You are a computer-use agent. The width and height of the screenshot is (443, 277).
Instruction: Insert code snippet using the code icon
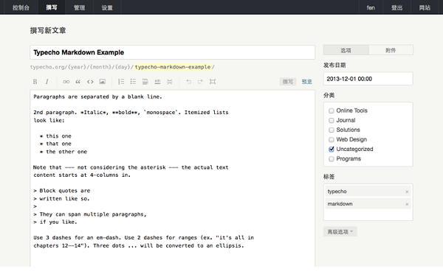pyautogui.click(x=90, y=82)
